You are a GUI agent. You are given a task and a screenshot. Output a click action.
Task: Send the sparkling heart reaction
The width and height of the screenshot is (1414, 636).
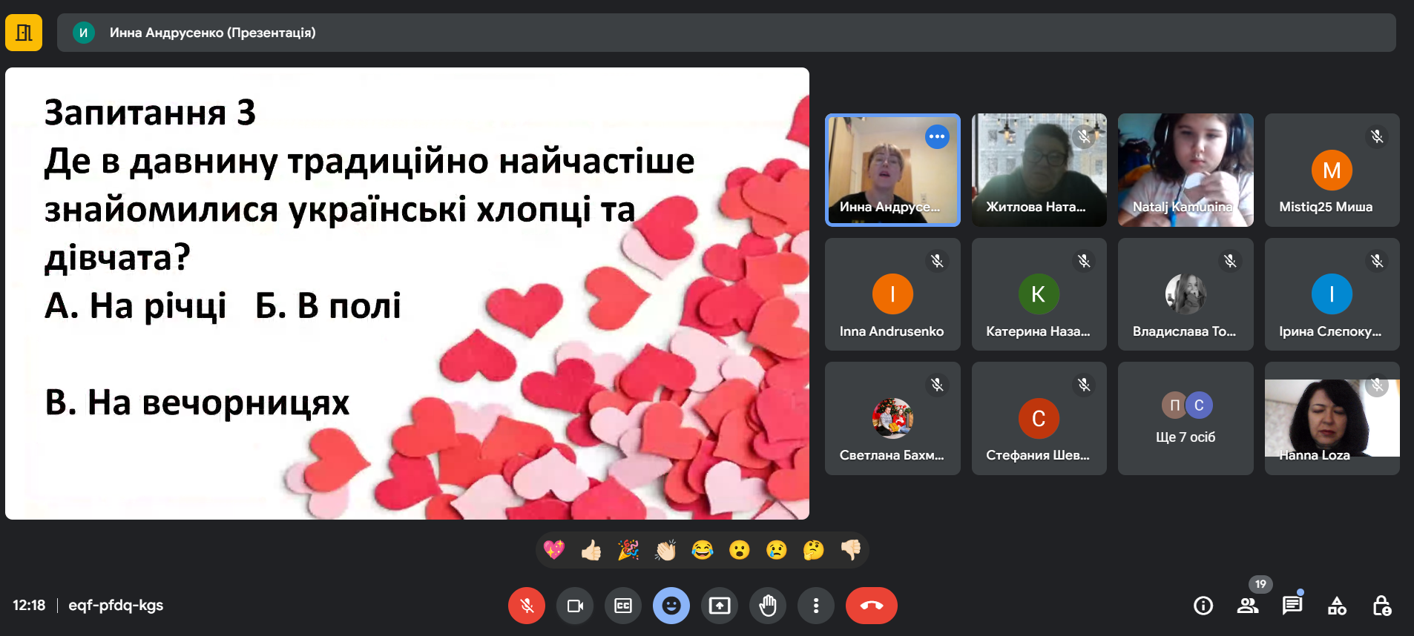click(x=554, y=550)
